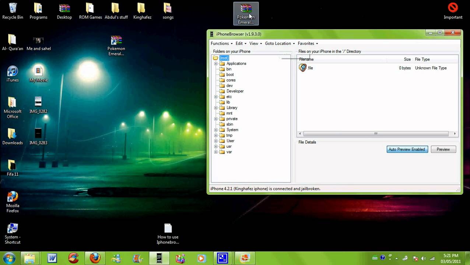The height and width of the screenshot is (265, 470).
Task: Launch Mozilla Firefox desktop shortcut
Action: point(13,202)
